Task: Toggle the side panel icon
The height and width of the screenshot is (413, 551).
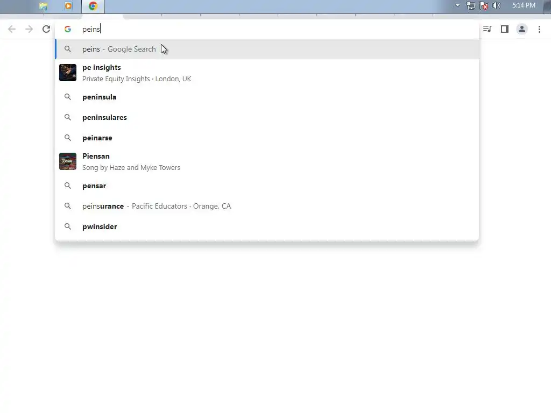Action: (505, 29)
